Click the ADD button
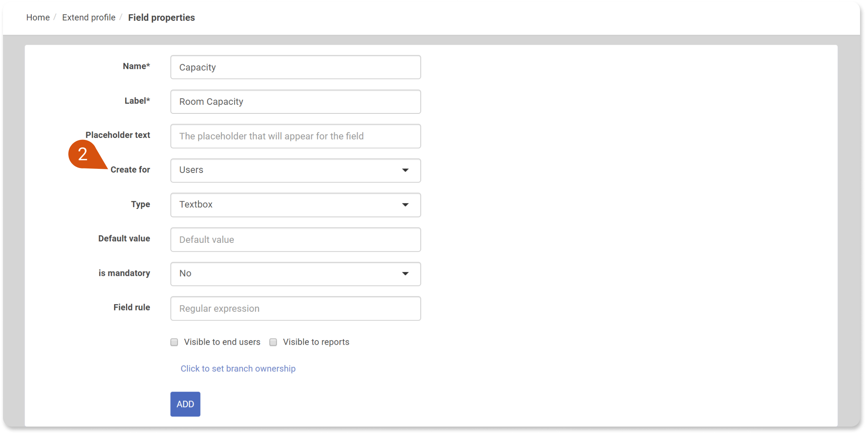 (x=185, y=404)
